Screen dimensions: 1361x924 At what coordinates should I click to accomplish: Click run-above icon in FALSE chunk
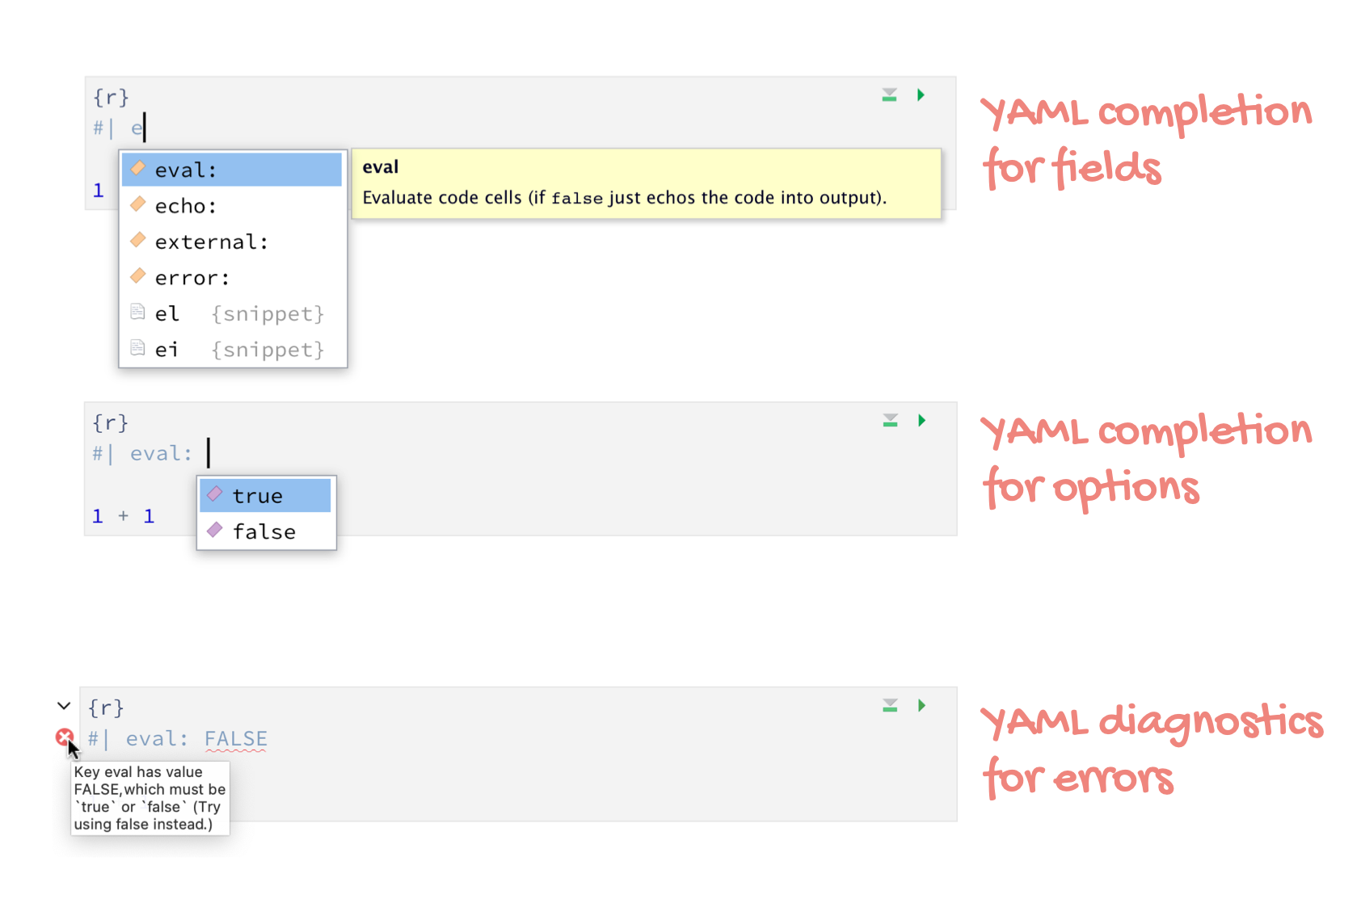(x=890, y=706)
